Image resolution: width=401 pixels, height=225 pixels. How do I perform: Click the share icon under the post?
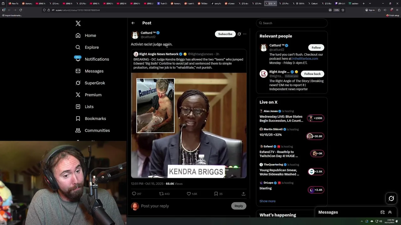point(243,194)
